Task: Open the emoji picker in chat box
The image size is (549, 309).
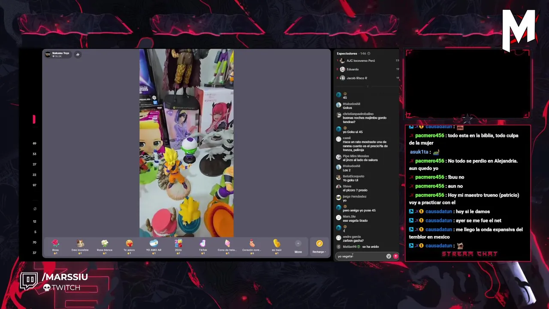Action: point(389,256)
